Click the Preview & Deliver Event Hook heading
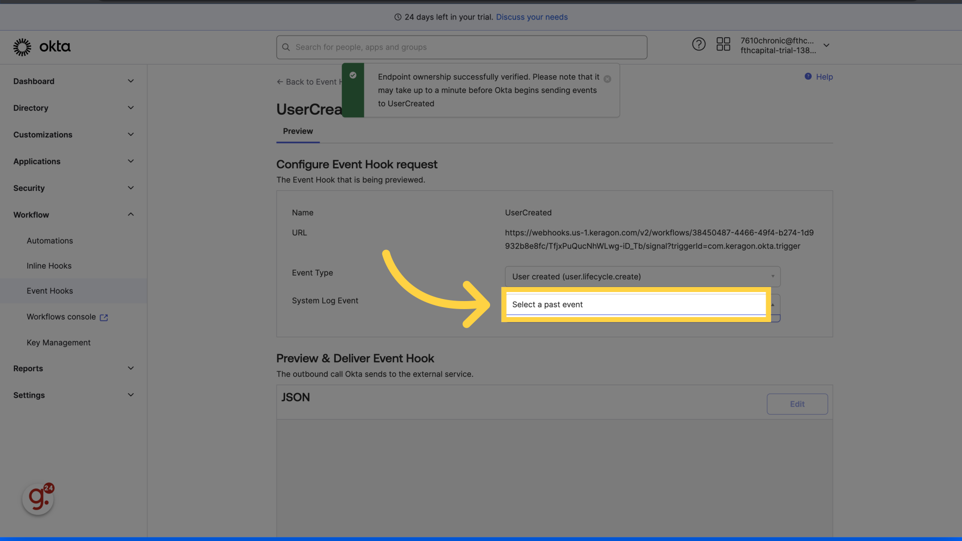 pyautogui.click(x=355, y=358)
